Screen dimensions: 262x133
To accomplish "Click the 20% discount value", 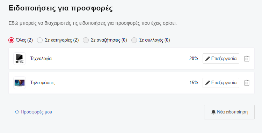I will click(194, 59).
